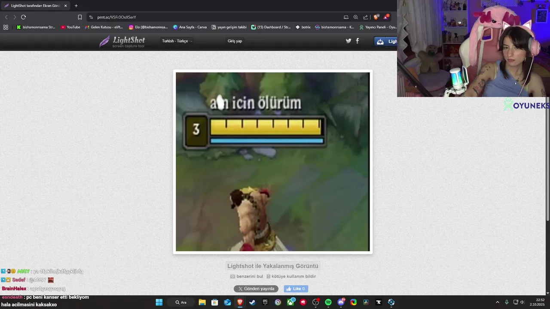Click the microphone tray icon
The width and height of the screenshot is (550, 309).
click(507, 302)
